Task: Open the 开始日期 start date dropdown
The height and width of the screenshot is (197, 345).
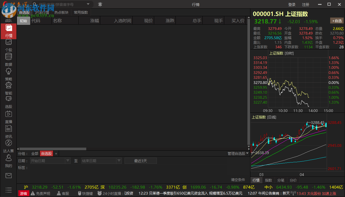Action: [x=68, y=161]
